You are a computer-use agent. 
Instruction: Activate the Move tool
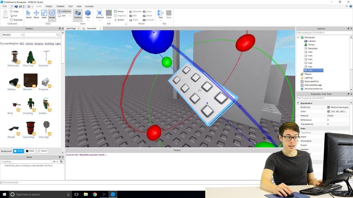point(36,14)
